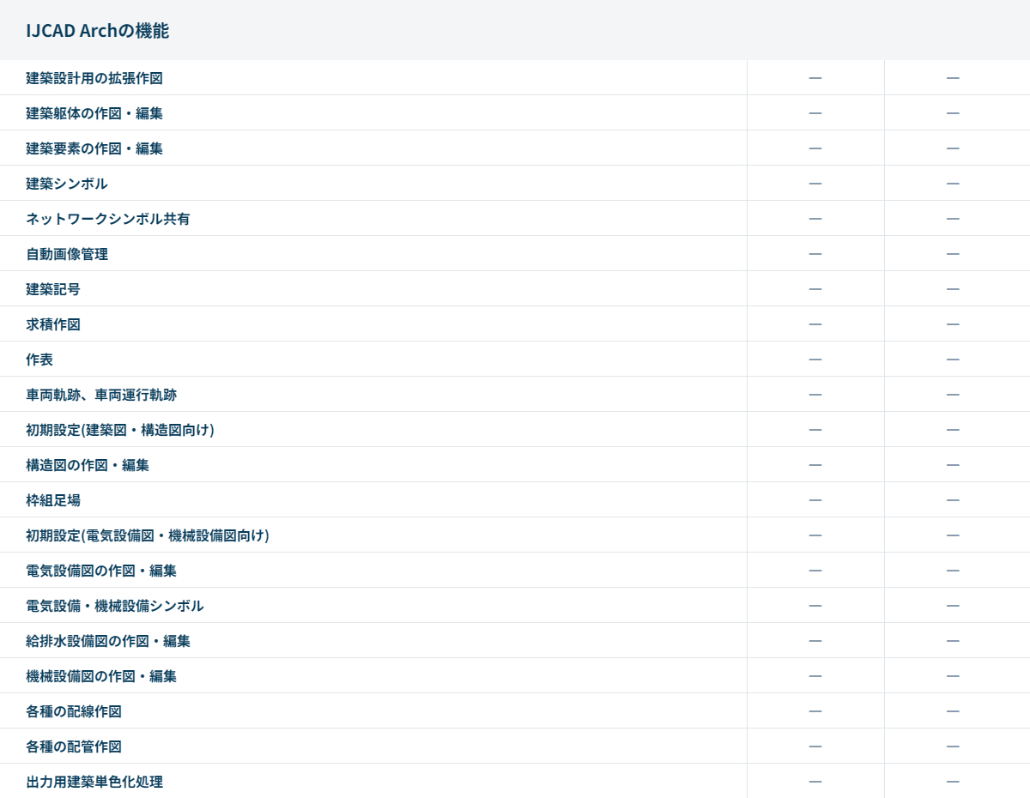Screen dimensions: 1030x798
Task: Click the first dash in 各種の配管作図 row
Action: pos(815,747)
